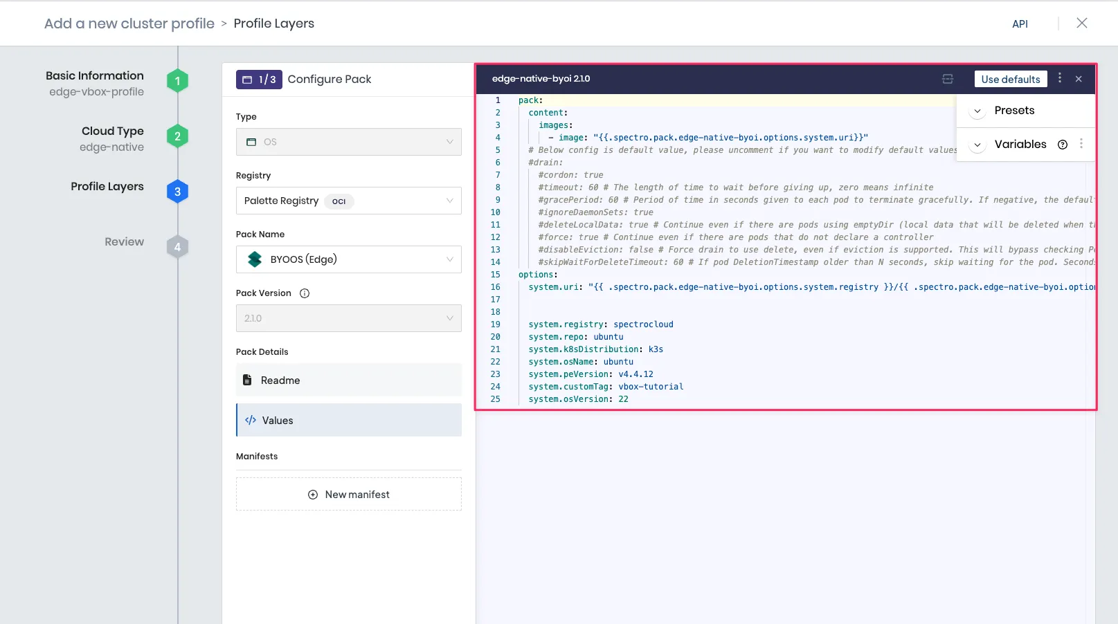The width and height of the screenshot is (1118, 624).
Task: Click the API menu item
Action: click(1020, 24)
